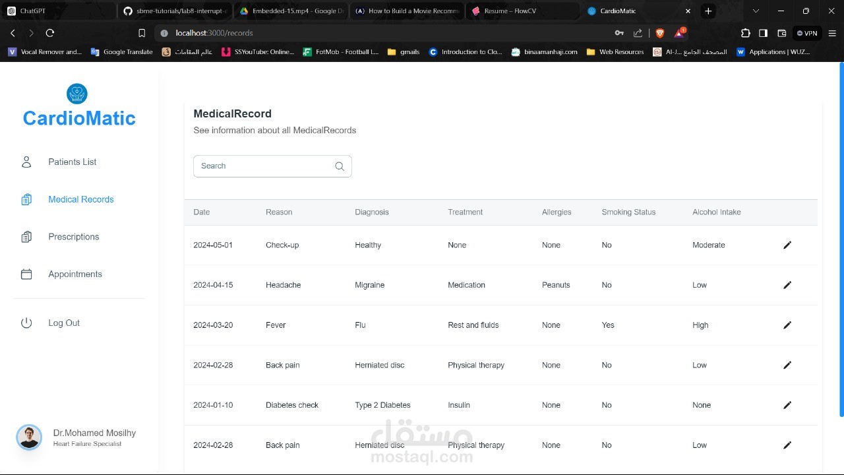
Task: Toggle the browser sidebar panel icon
Action: (x=763, y=33)
